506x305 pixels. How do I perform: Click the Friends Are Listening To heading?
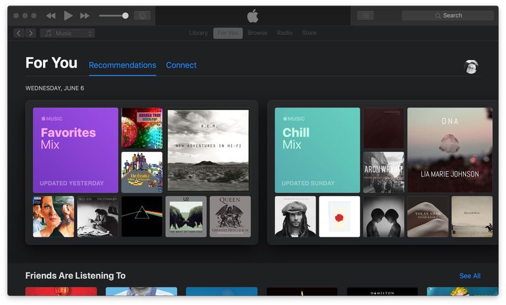click(x=75, y=276)
